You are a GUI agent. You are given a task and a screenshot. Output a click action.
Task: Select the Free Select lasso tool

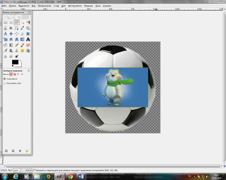point(17,22)
